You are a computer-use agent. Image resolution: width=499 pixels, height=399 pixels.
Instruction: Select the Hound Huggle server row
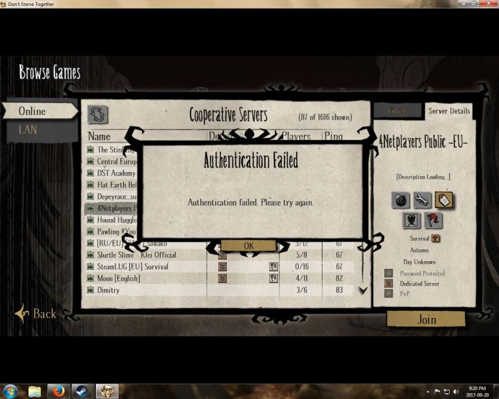pyautogui.click(x=111, y=220)
